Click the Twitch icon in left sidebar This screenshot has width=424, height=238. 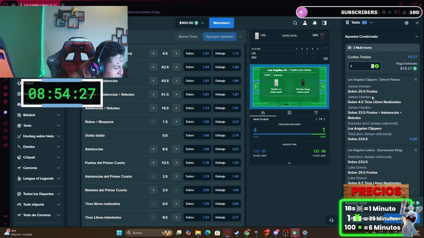pos(5,112)
